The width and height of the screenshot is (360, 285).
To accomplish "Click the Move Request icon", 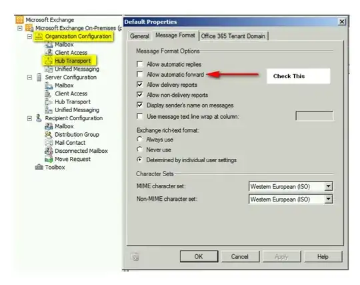I will tap(49, 160).
